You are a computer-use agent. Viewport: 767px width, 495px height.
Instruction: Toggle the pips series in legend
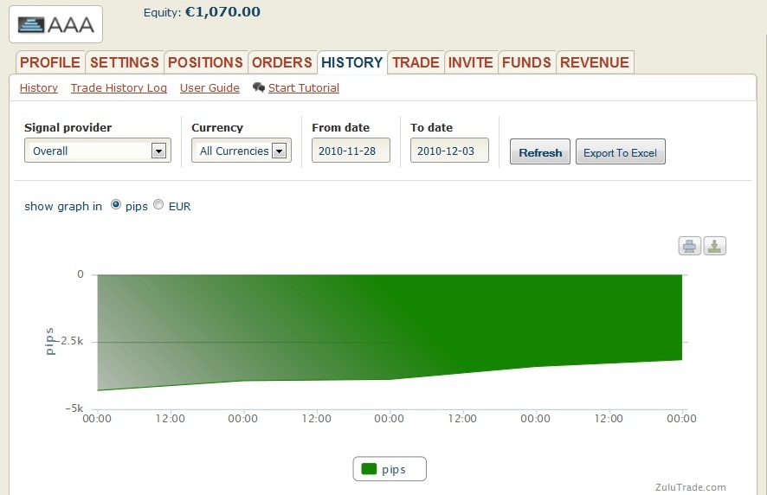[x=390, y=469]
